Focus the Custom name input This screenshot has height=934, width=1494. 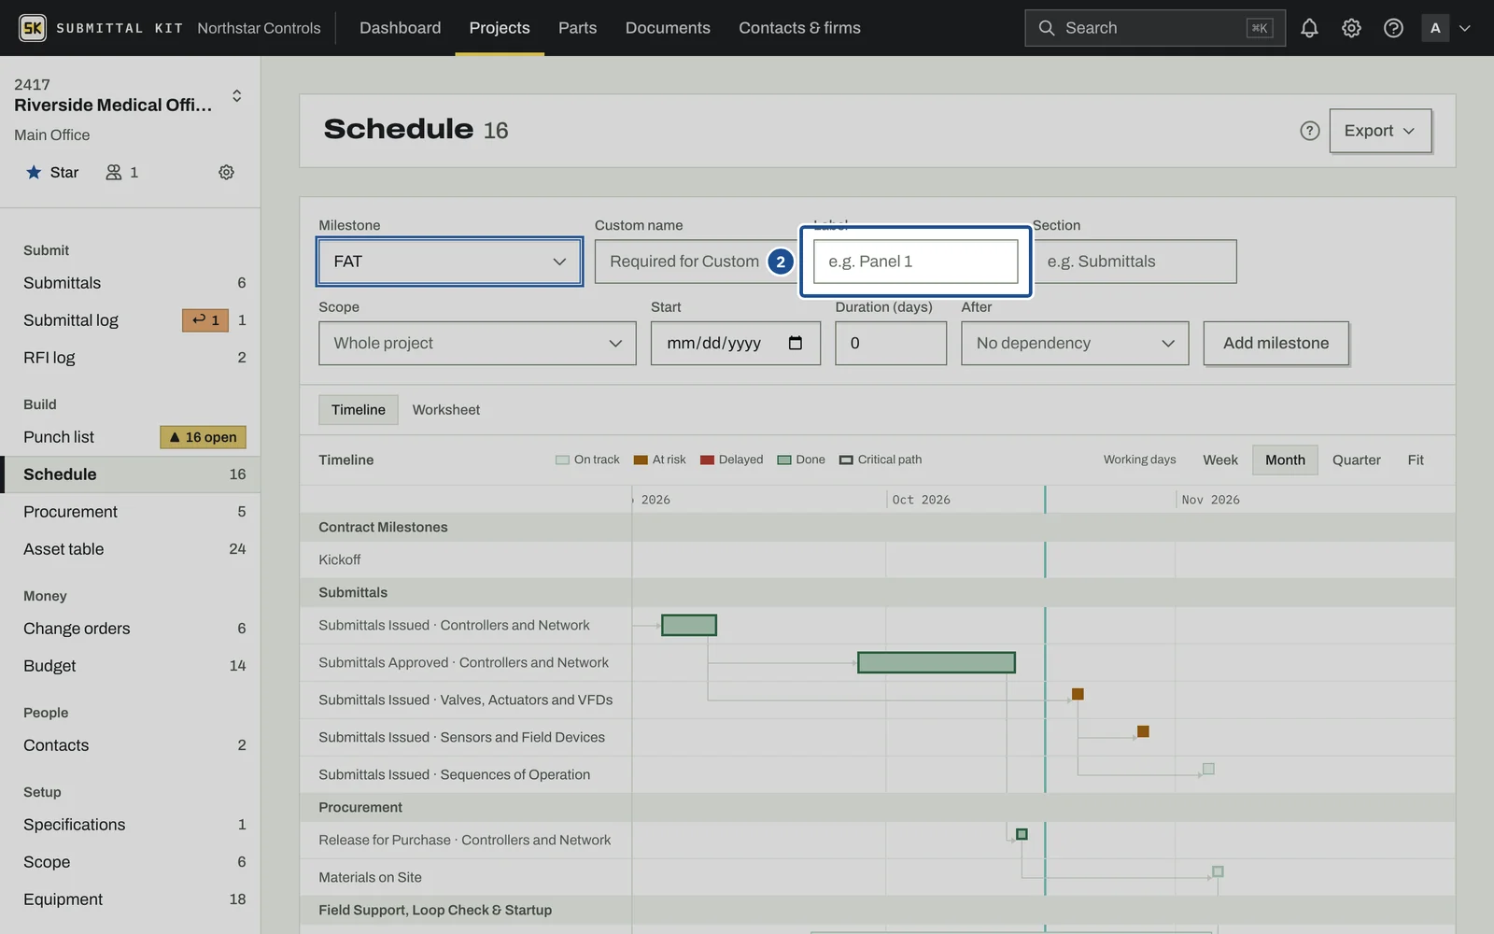(x=697, y=262)
